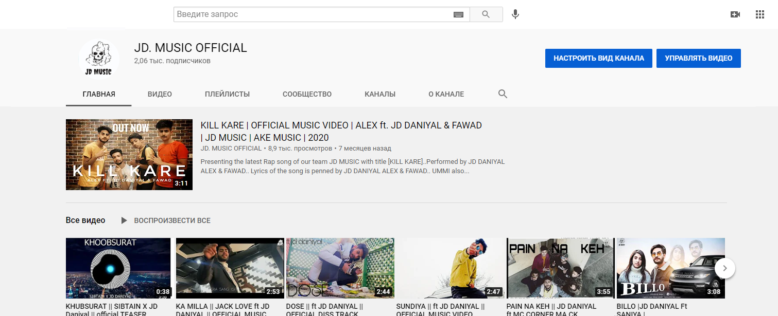Viewport: 778px width, 316px height.
Task: Open the KA MILLA video thumbnail
Action: (x=230, y=268)
